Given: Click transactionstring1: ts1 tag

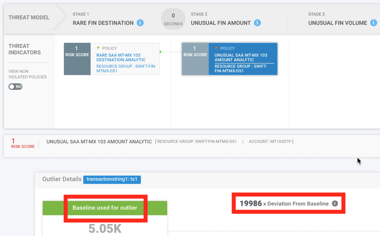Looking at the screenshot, I should (112, 180).
